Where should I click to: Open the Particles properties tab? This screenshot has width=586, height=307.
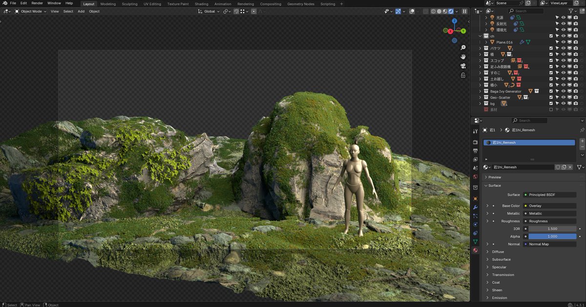[475, 216]
